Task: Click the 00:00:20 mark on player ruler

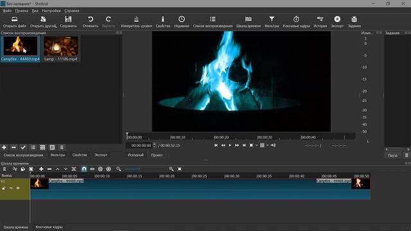Action: coord(221,137)
